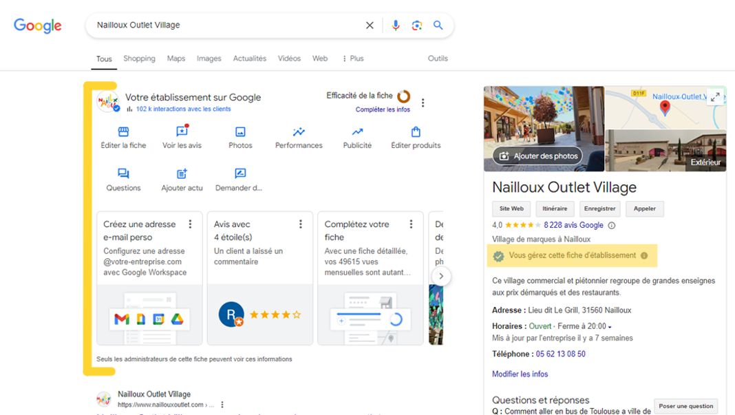Screen dimensions: 735x415
Task: Click the Efficacité de la fiche progress ring
Action: 403,96
